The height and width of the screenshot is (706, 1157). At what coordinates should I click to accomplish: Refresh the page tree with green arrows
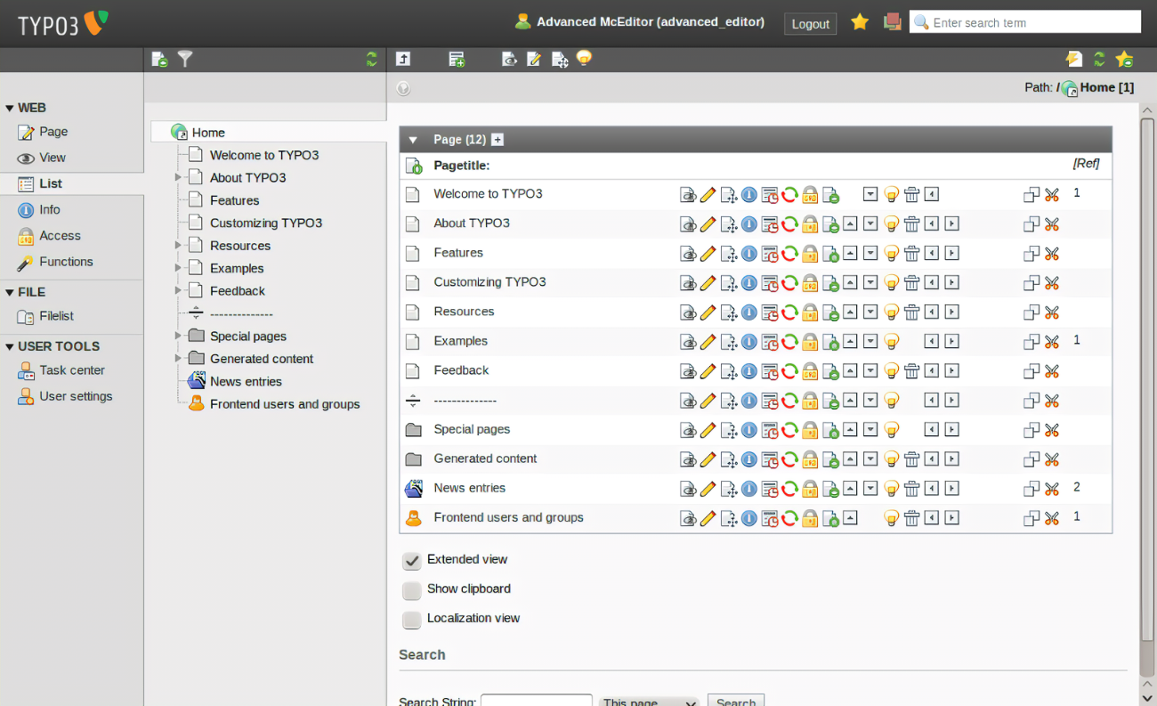(x=371, y=60)
